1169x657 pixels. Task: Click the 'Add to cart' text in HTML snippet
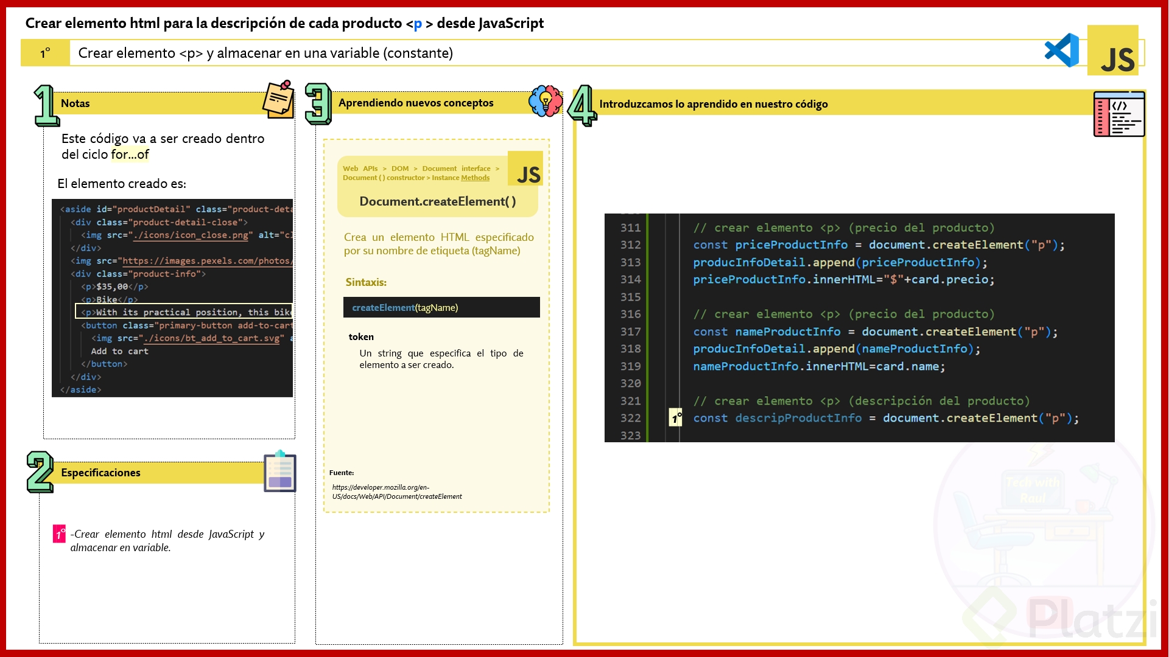119,351
